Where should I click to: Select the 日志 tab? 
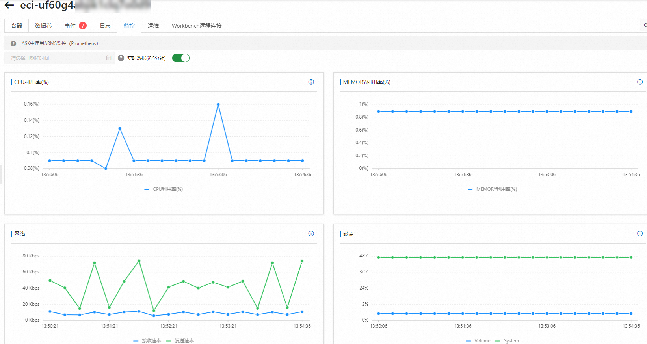pyautogui.click(x=105, y=26)
